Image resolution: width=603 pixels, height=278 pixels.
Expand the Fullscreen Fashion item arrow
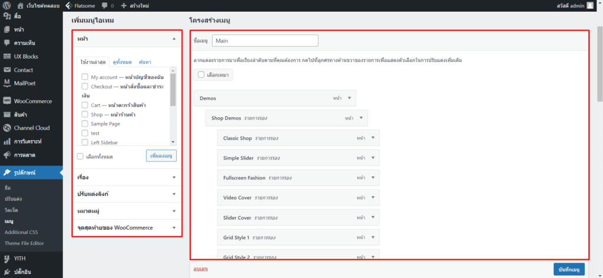373,178
